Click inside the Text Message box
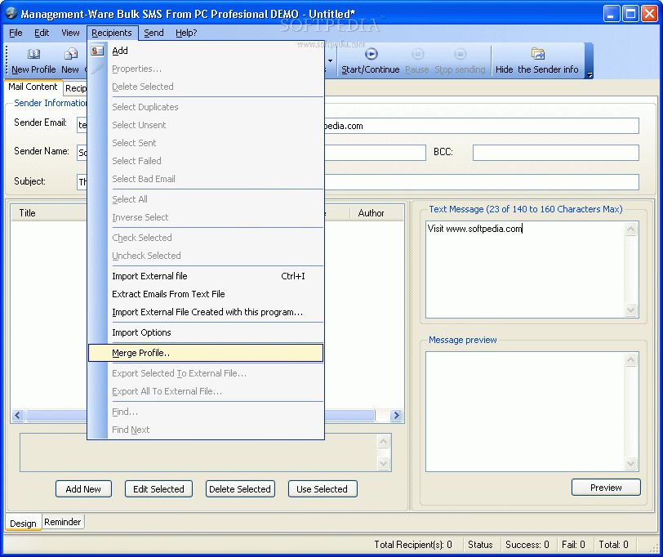The width and height of the screenshot is (663, 557). 525,270
